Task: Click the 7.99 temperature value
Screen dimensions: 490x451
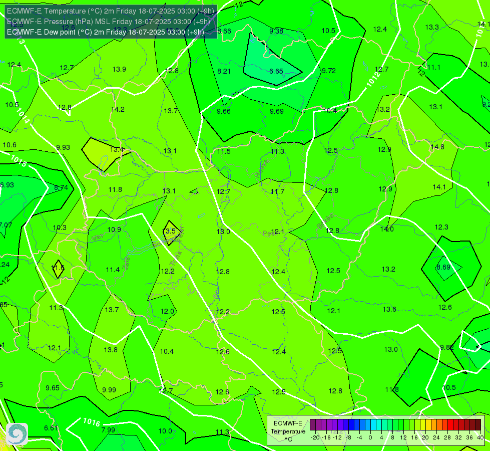Action: (108, 430)
